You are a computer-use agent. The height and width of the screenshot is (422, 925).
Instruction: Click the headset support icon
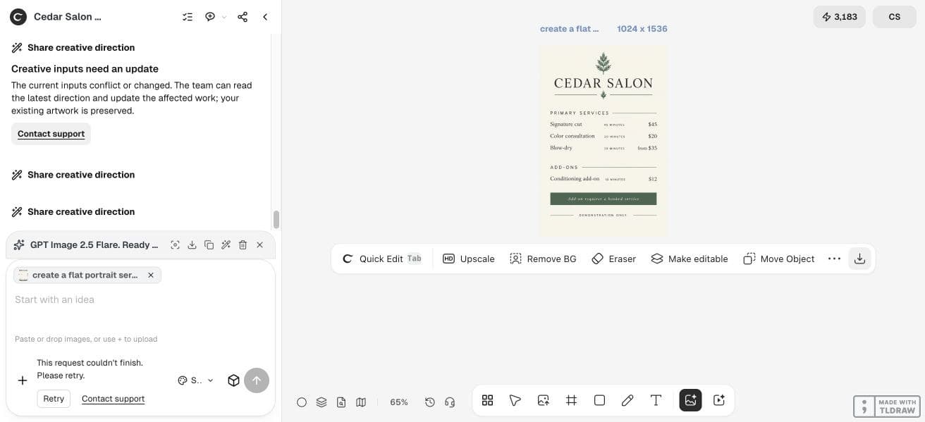coord(450,402)
